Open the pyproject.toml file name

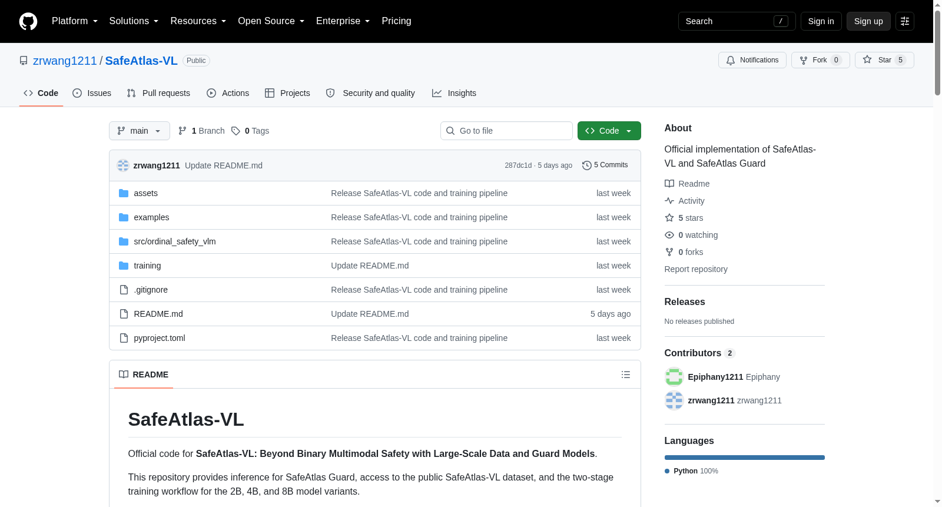pyautogui.click(x=160, y=338)
